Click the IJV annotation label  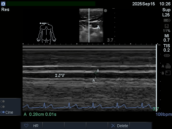[x=60, y=75]
